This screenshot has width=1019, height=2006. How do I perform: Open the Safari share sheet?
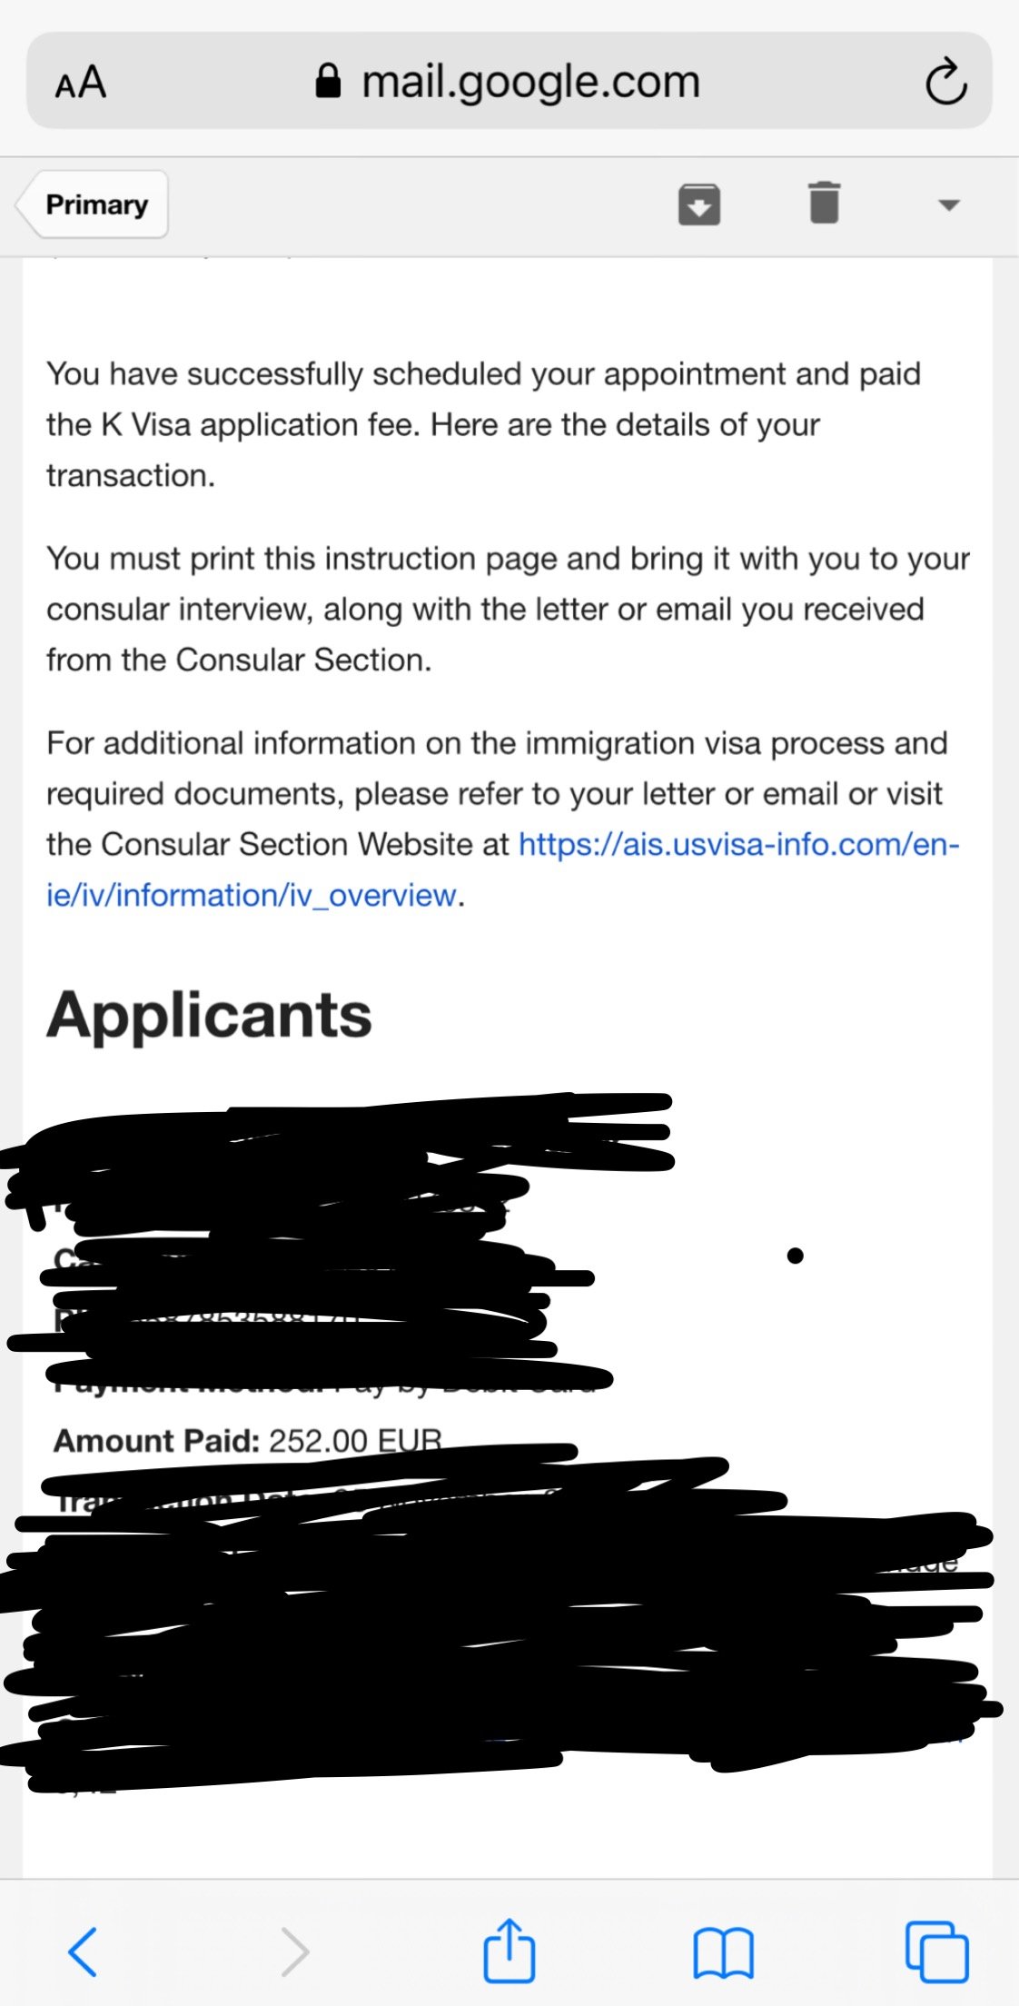pyautogui.click(x=509, y=1949)
